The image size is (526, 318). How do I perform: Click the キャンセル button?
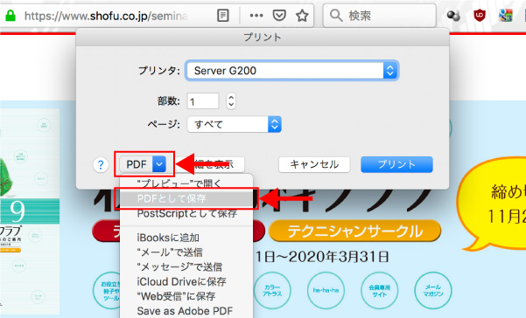(x=314, y=164)
